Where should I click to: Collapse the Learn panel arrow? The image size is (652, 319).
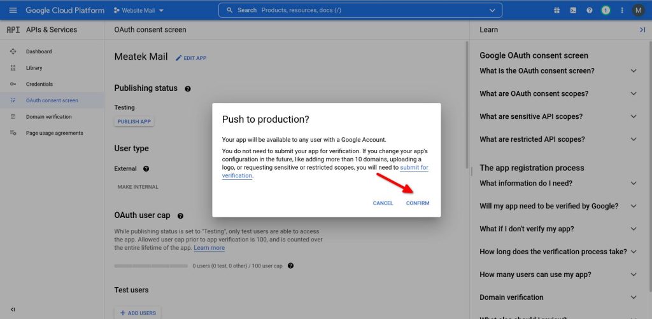point(642,30)
